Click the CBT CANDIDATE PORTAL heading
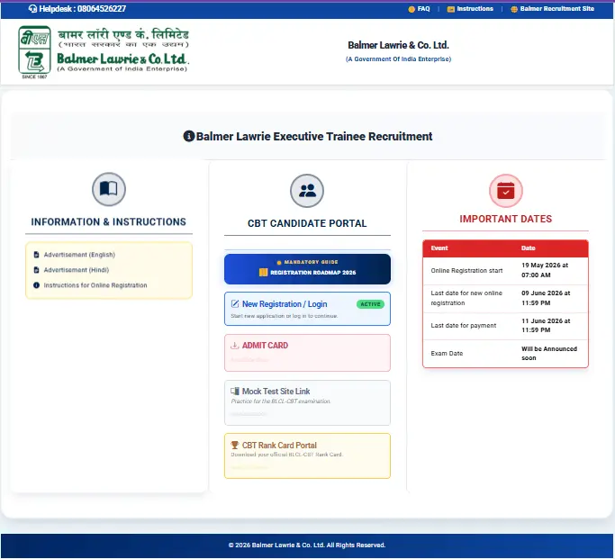Viewport: 615px width, 559px height. tap(307, 223)
